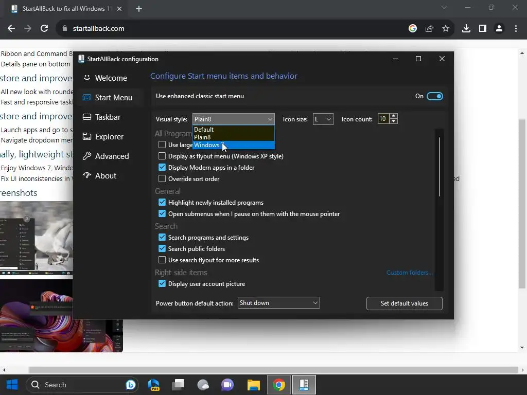527x395 pixels.
Task: Go back in Chrome browser
Action: (11, 29)
